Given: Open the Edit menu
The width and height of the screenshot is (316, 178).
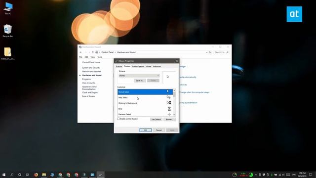Looking at the screenshot, I should point(86,57).
